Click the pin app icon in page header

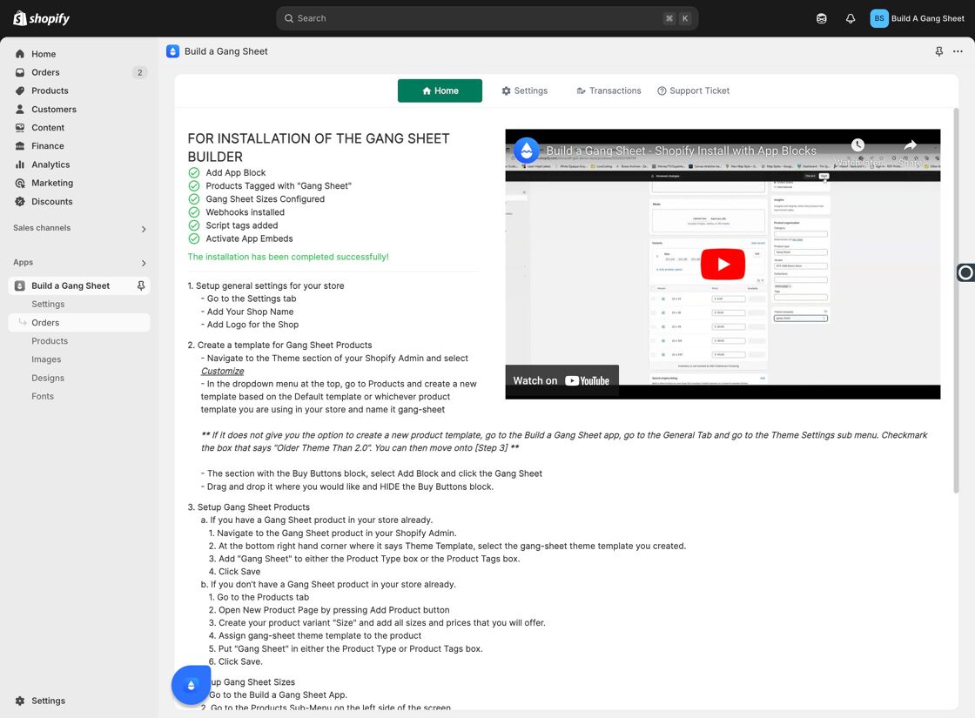(939, 51)
